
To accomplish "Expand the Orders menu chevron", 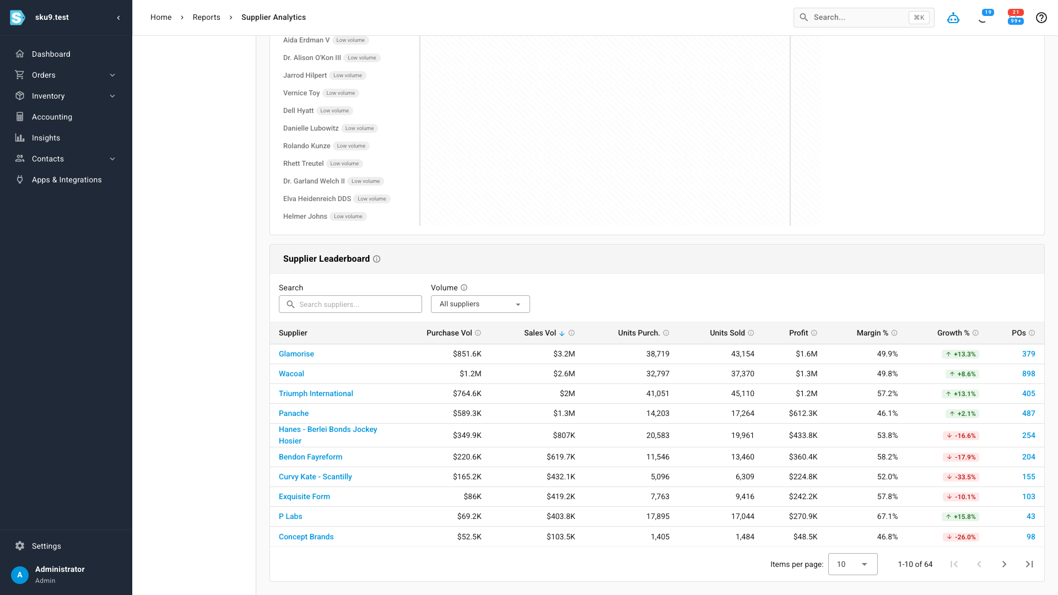I will pos(112,75).
